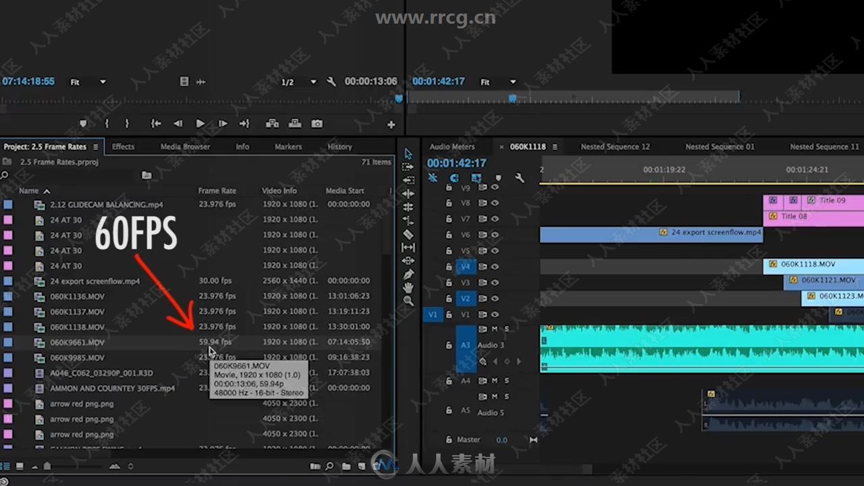This screenshot has height=486, width=864.
Task: Select the Hand tool
Action: click(408, 288)
